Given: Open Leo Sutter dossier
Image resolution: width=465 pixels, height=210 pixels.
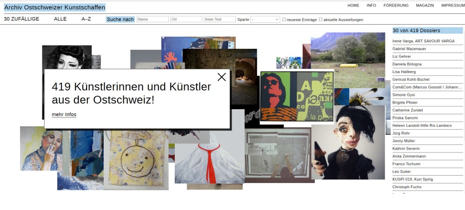Looking at the screenshot, I should (x=427, y=172).
